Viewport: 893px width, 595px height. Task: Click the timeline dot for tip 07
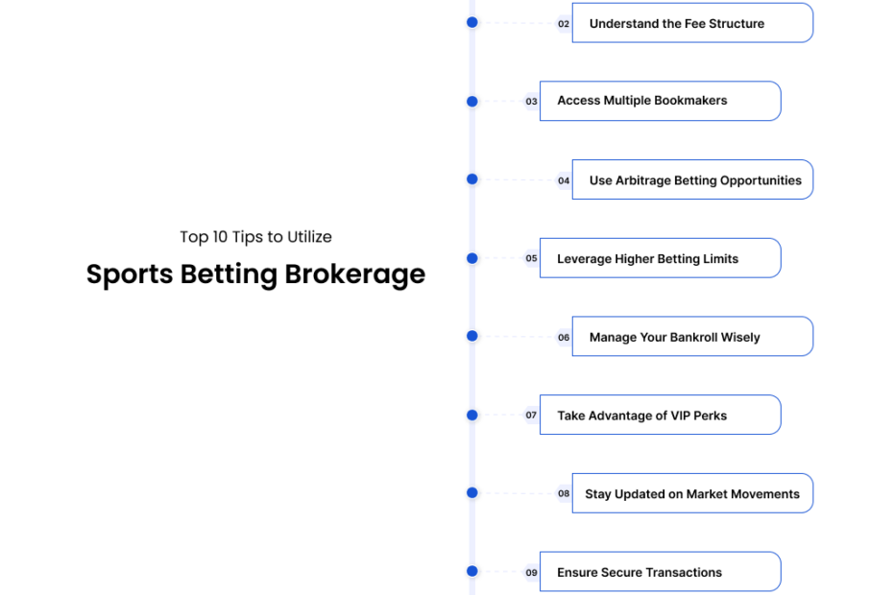point(472,416)
